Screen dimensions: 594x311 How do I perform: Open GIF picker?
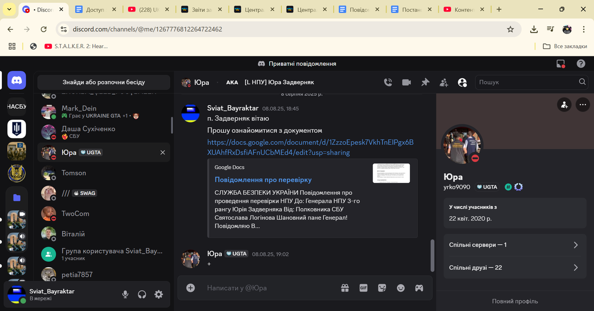pyautogui.click(x=363, y=288)
